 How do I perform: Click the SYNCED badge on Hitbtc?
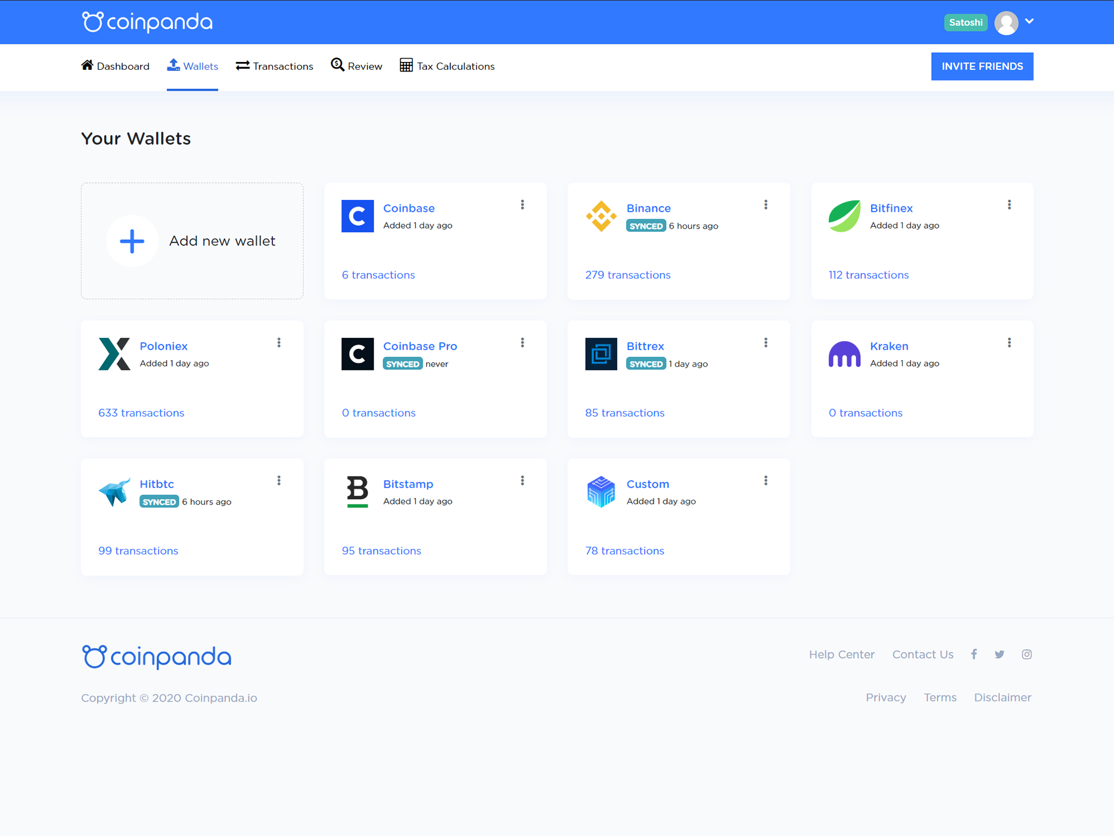(x=159, y=502)
